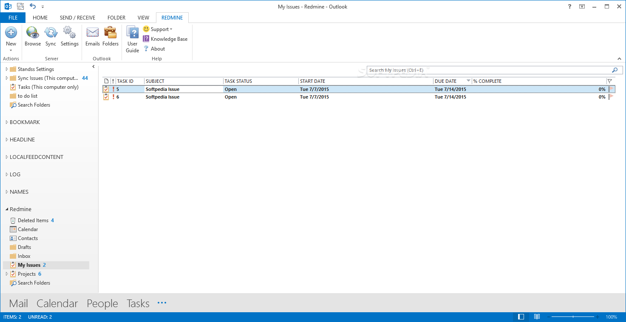Open the FILE tab
This screenshot has height=322, width=626.
(x=13, y=18)
